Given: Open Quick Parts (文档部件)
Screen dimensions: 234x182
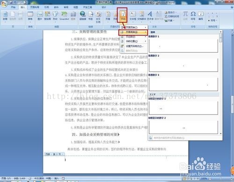Looking at the screenshot, I should point(142,16).
